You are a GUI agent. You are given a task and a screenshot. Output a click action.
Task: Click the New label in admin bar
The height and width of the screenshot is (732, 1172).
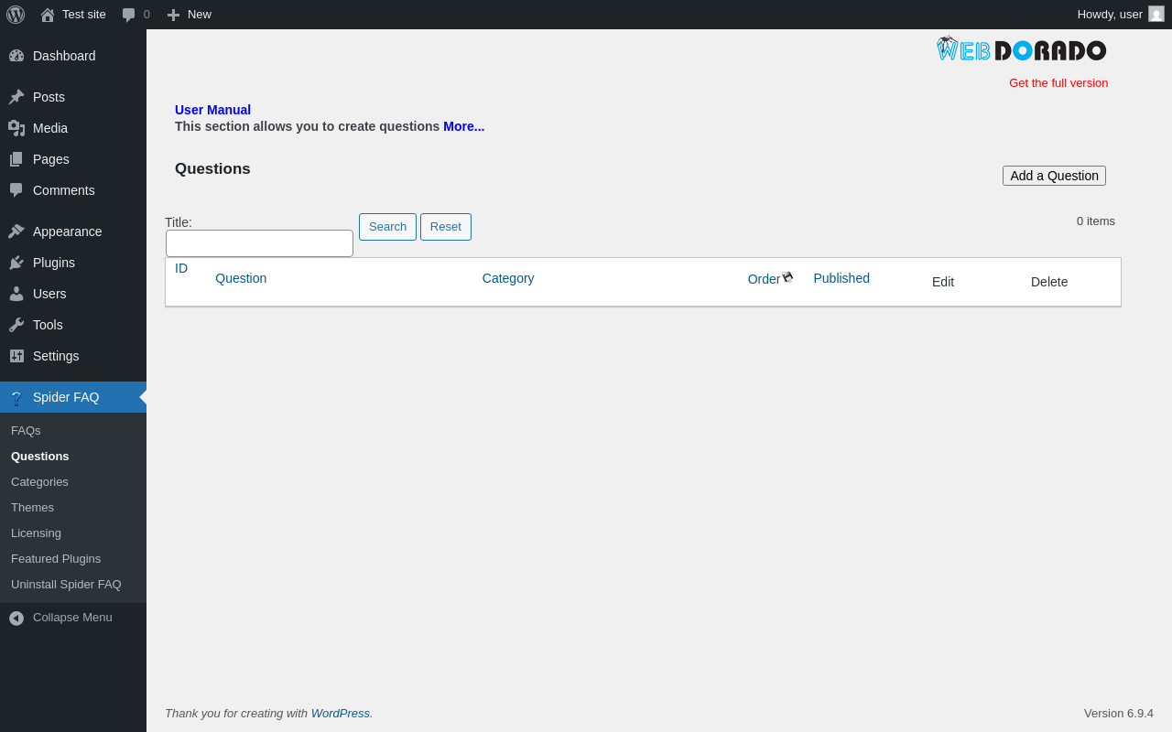click(x=200, y=14)
